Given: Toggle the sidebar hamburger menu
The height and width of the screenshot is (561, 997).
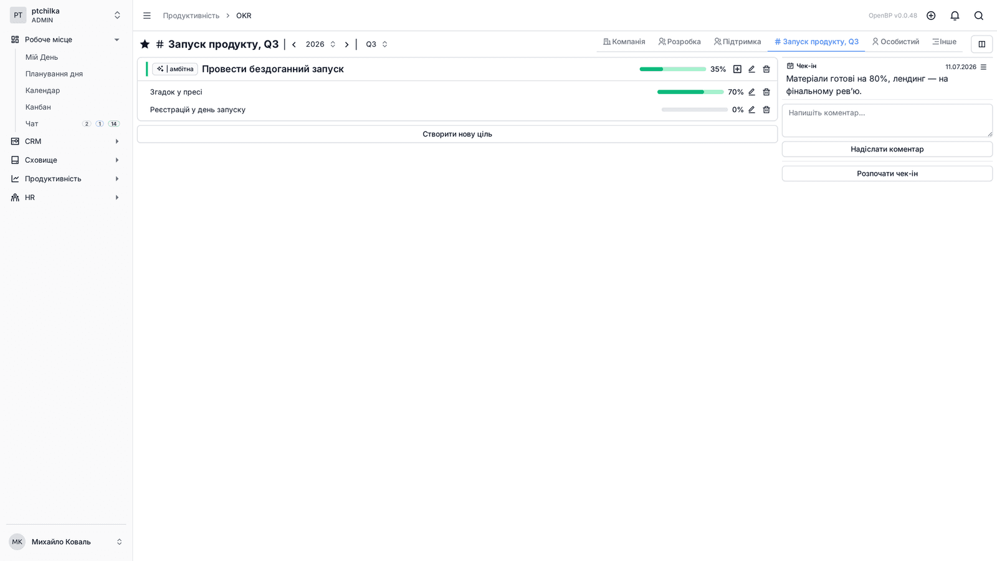Looking at the screenshot, I should 147,16.
